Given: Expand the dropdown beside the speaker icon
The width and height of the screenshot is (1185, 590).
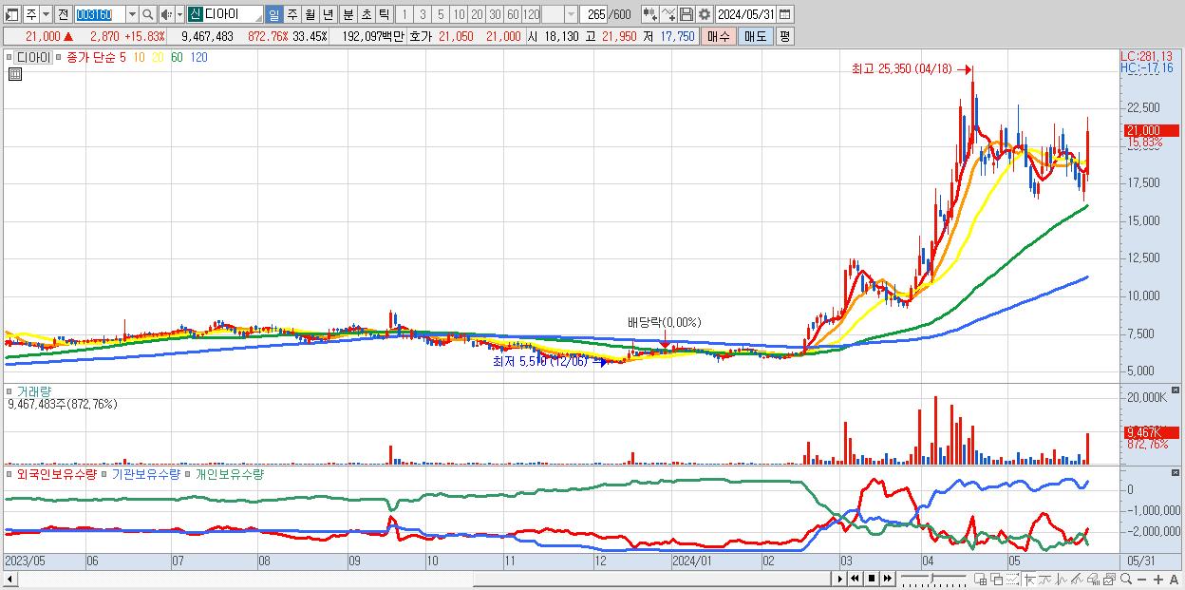Looking at the screenshot, I should point(179,15).
